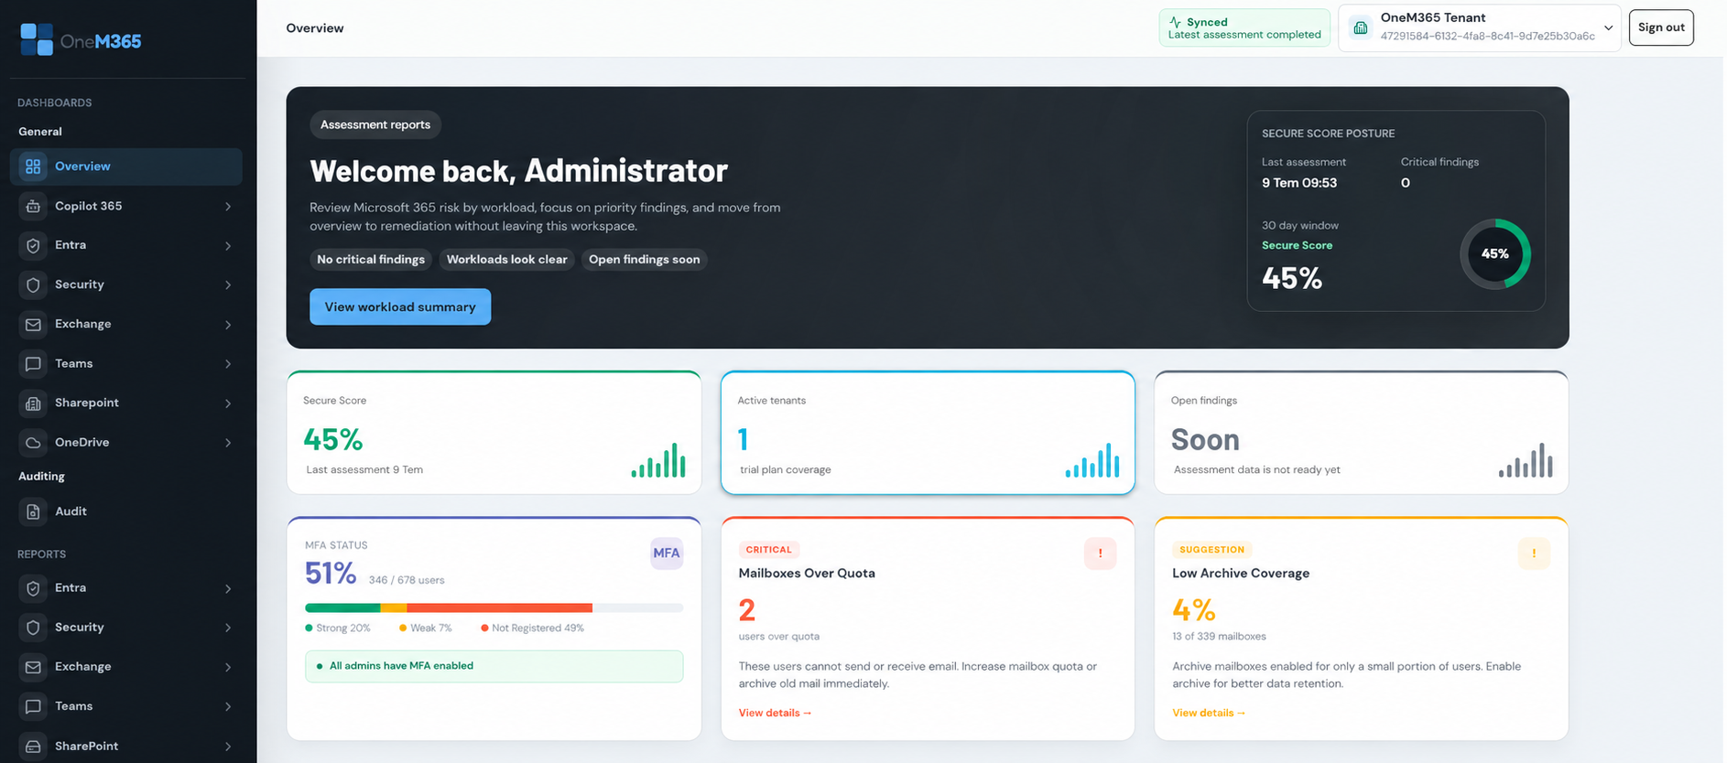This screenshot has width=1727, height=763.
Task: Expand the Dashboards Sharepoint chevron
Action: [228, 403]
